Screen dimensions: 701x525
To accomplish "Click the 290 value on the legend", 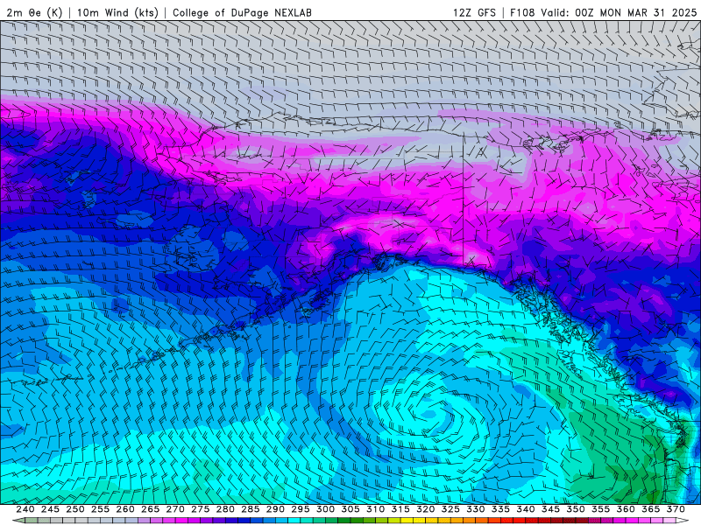I will pos(275,509).
